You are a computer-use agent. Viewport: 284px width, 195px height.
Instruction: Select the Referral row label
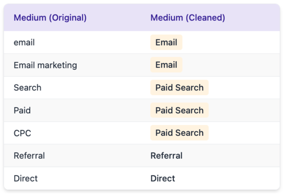pos(29,155)
